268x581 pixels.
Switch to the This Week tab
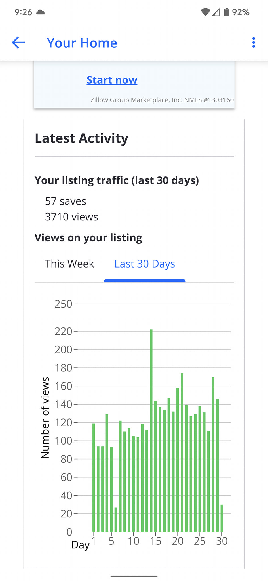69,264
